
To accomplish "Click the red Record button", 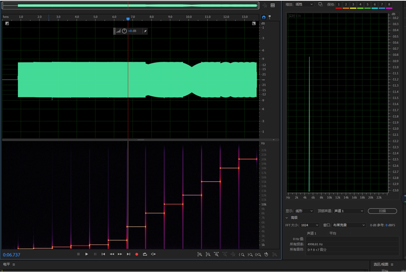I will coord(136,254).
